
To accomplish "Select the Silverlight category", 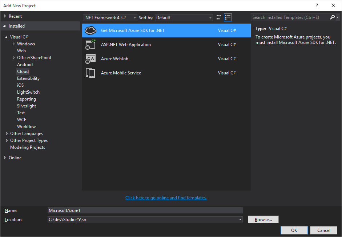I will tap(27, 106).
